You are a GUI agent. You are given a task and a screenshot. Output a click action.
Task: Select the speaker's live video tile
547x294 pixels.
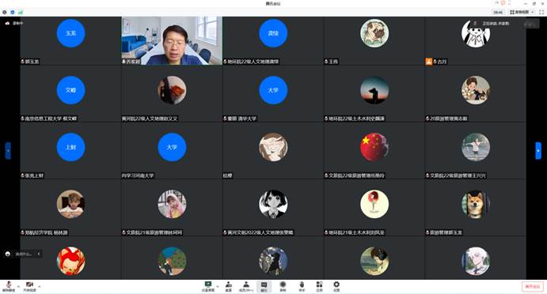(172, 41)
